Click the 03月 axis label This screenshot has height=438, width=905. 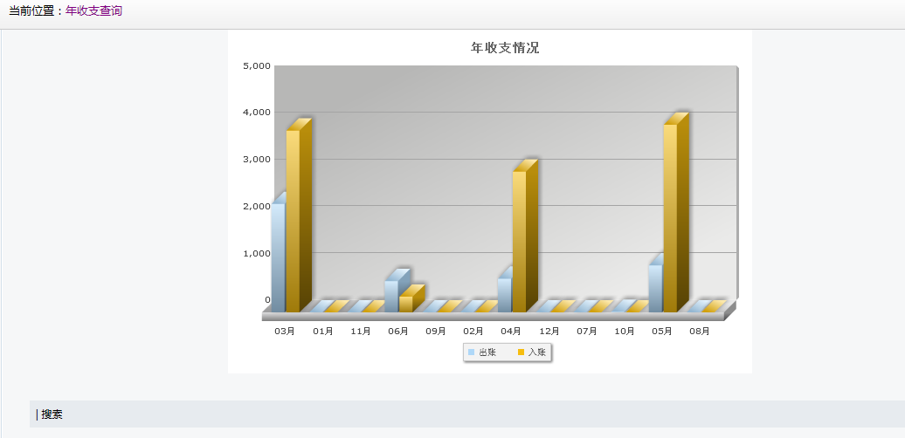[285, 332]
